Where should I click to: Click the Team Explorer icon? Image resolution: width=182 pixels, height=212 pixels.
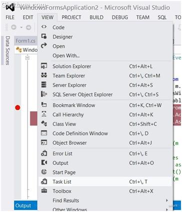[44, 75]
